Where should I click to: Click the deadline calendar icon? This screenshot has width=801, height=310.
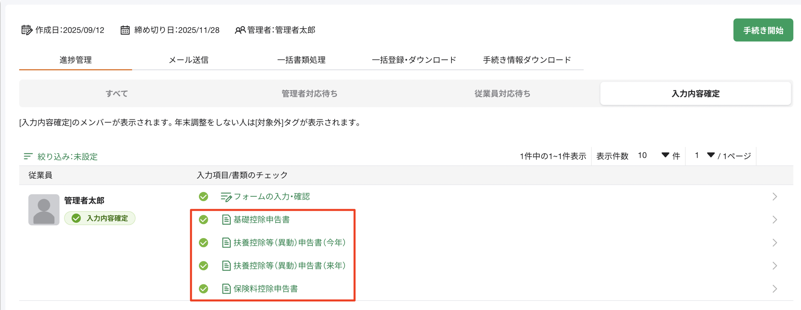click(x=125, y=30)
